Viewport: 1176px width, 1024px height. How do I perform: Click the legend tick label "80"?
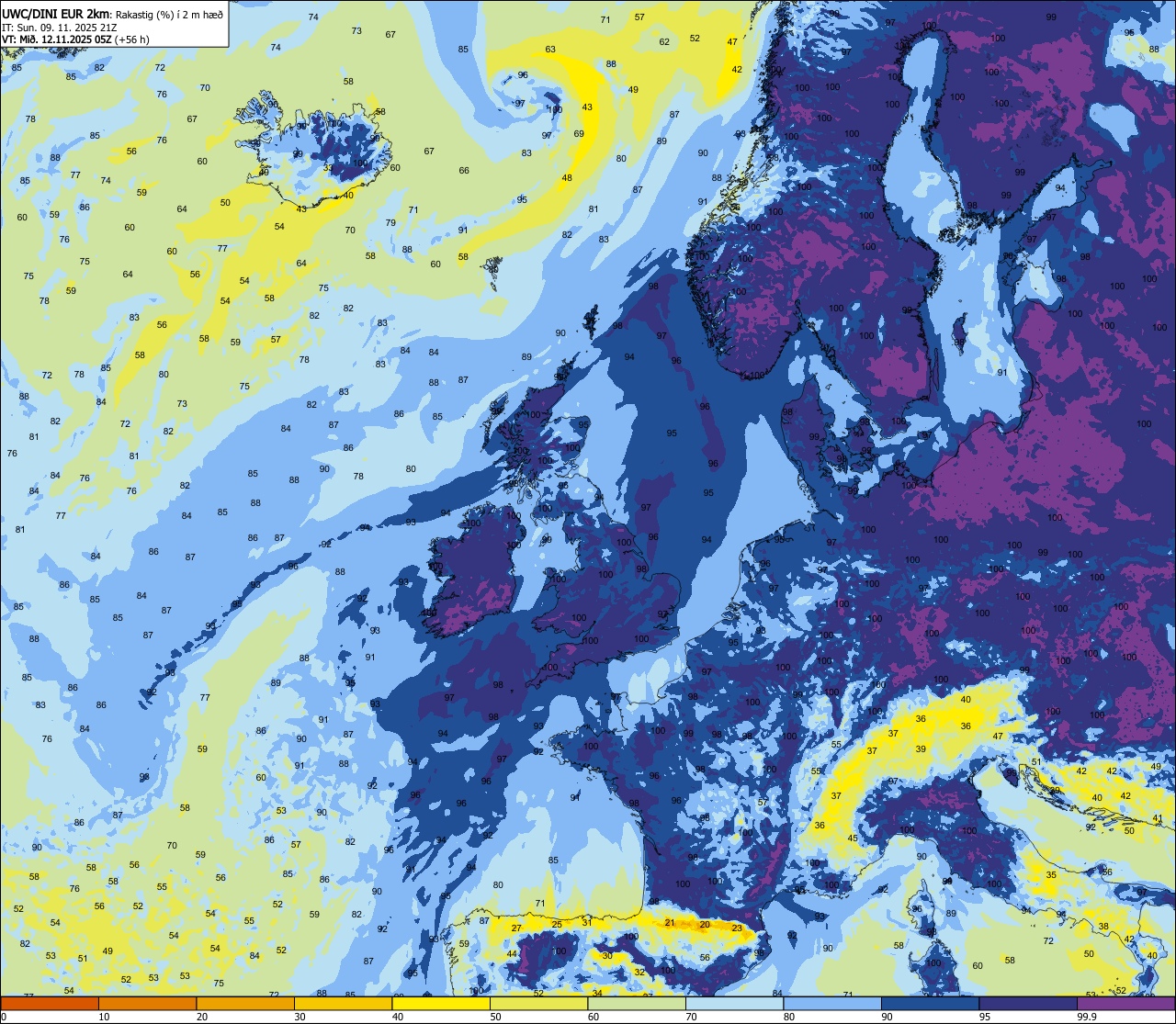(789, 1017)
